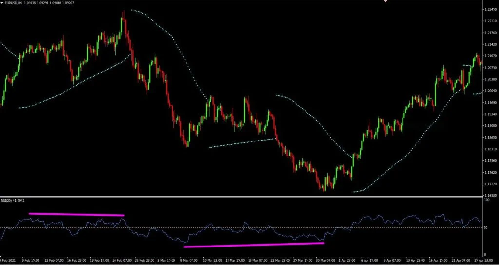This screenshot has height=265, width=499.
Task: Click the 1.17270 price axis label
Action: tap(489, 184)
